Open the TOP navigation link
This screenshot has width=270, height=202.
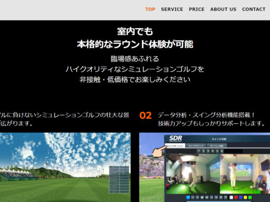tap(150, 10)
